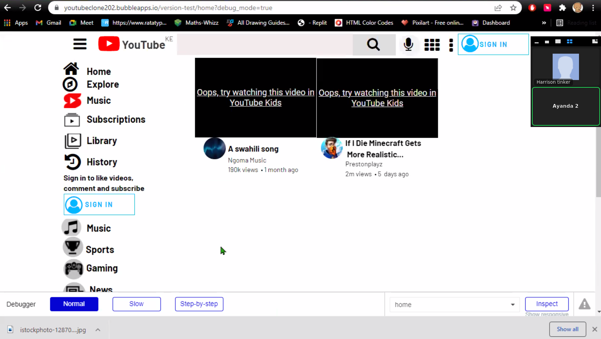The width and height of the screenshot is (601, 339).
Task: Open the Replit bookmark
Action: click(312, 23)
